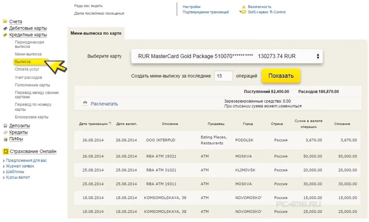Screen dimensions: 369x222
Task: Click the Безопасность warning triangle icon
Action: pyautogui.click(x=243, y=7)
